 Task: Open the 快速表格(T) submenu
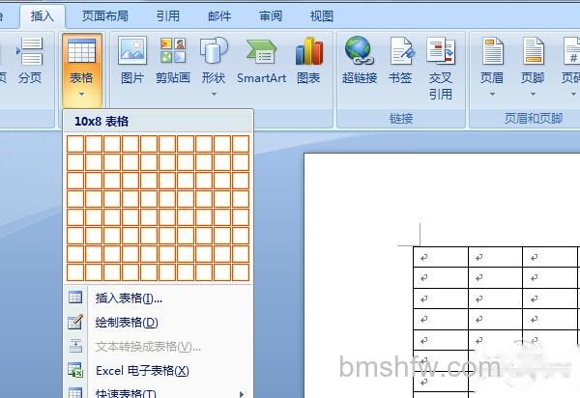(x=159, y=392)
